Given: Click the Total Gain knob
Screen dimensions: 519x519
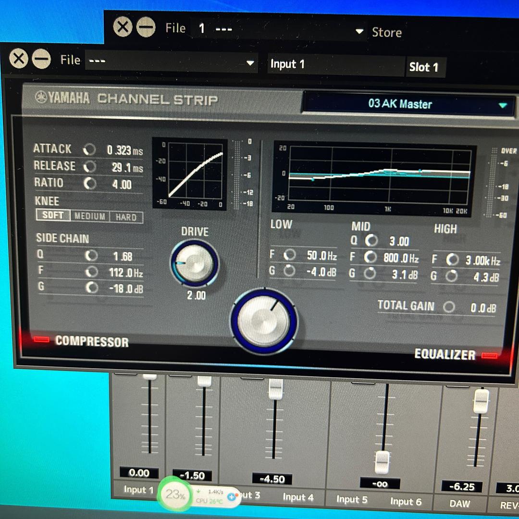Looking at the screenshot, I should point(449,307).
